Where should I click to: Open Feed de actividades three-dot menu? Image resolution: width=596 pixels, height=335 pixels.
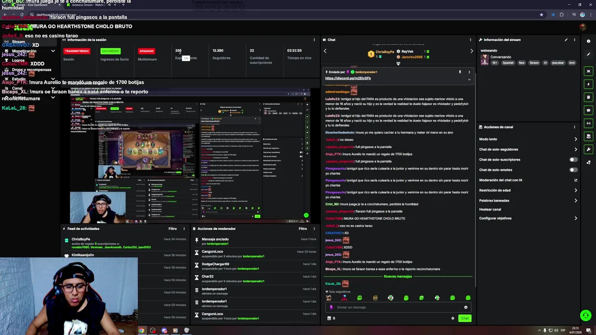pyautogui.click(x=184, y=228)
